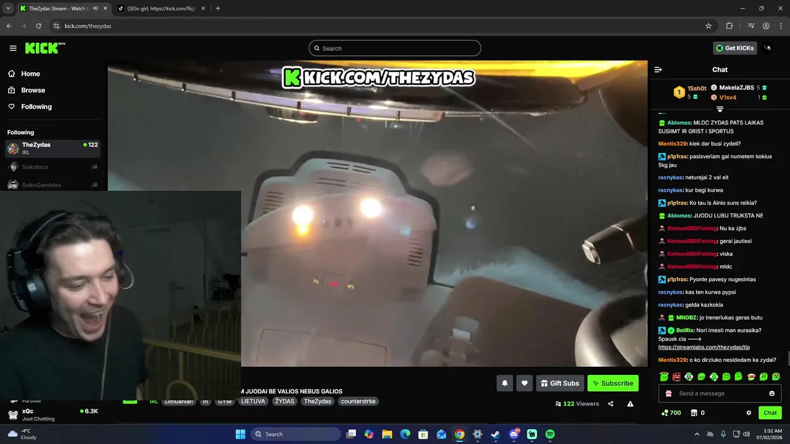This screenshot has height=444, width=790.
Task: Click the counterstrke tag
Action: click(x=358, y=401)
